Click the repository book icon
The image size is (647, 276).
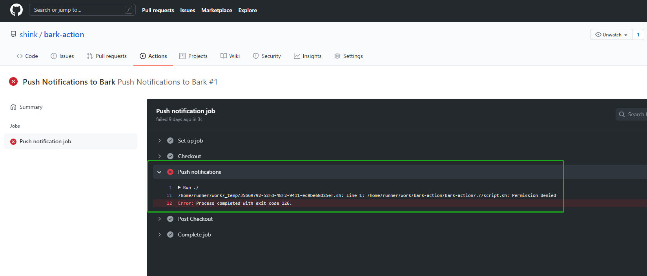click(13, 34)
